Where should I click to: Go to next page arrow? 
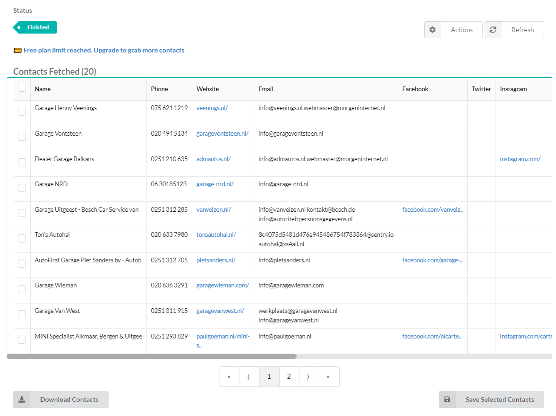[x=308, y=377]
